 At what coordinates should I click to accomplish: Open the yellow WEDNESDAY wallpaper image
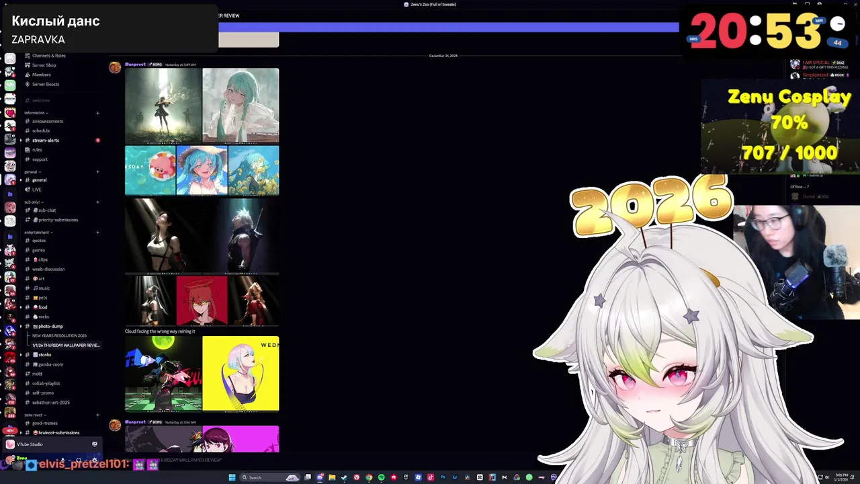coord(241,374)
